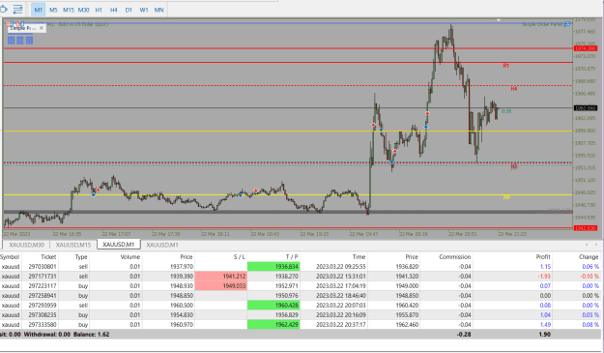
Task: Click the black current price label 1963.840
Action: click(586, 108)
